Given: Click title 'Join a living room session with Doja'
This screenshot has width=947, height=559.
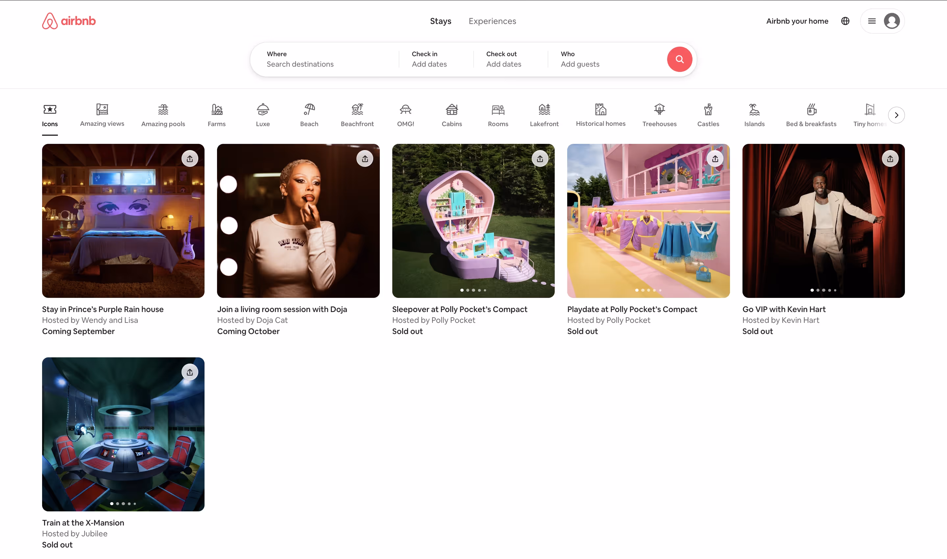Looking at the screenshot, I should tap(282, 309).
